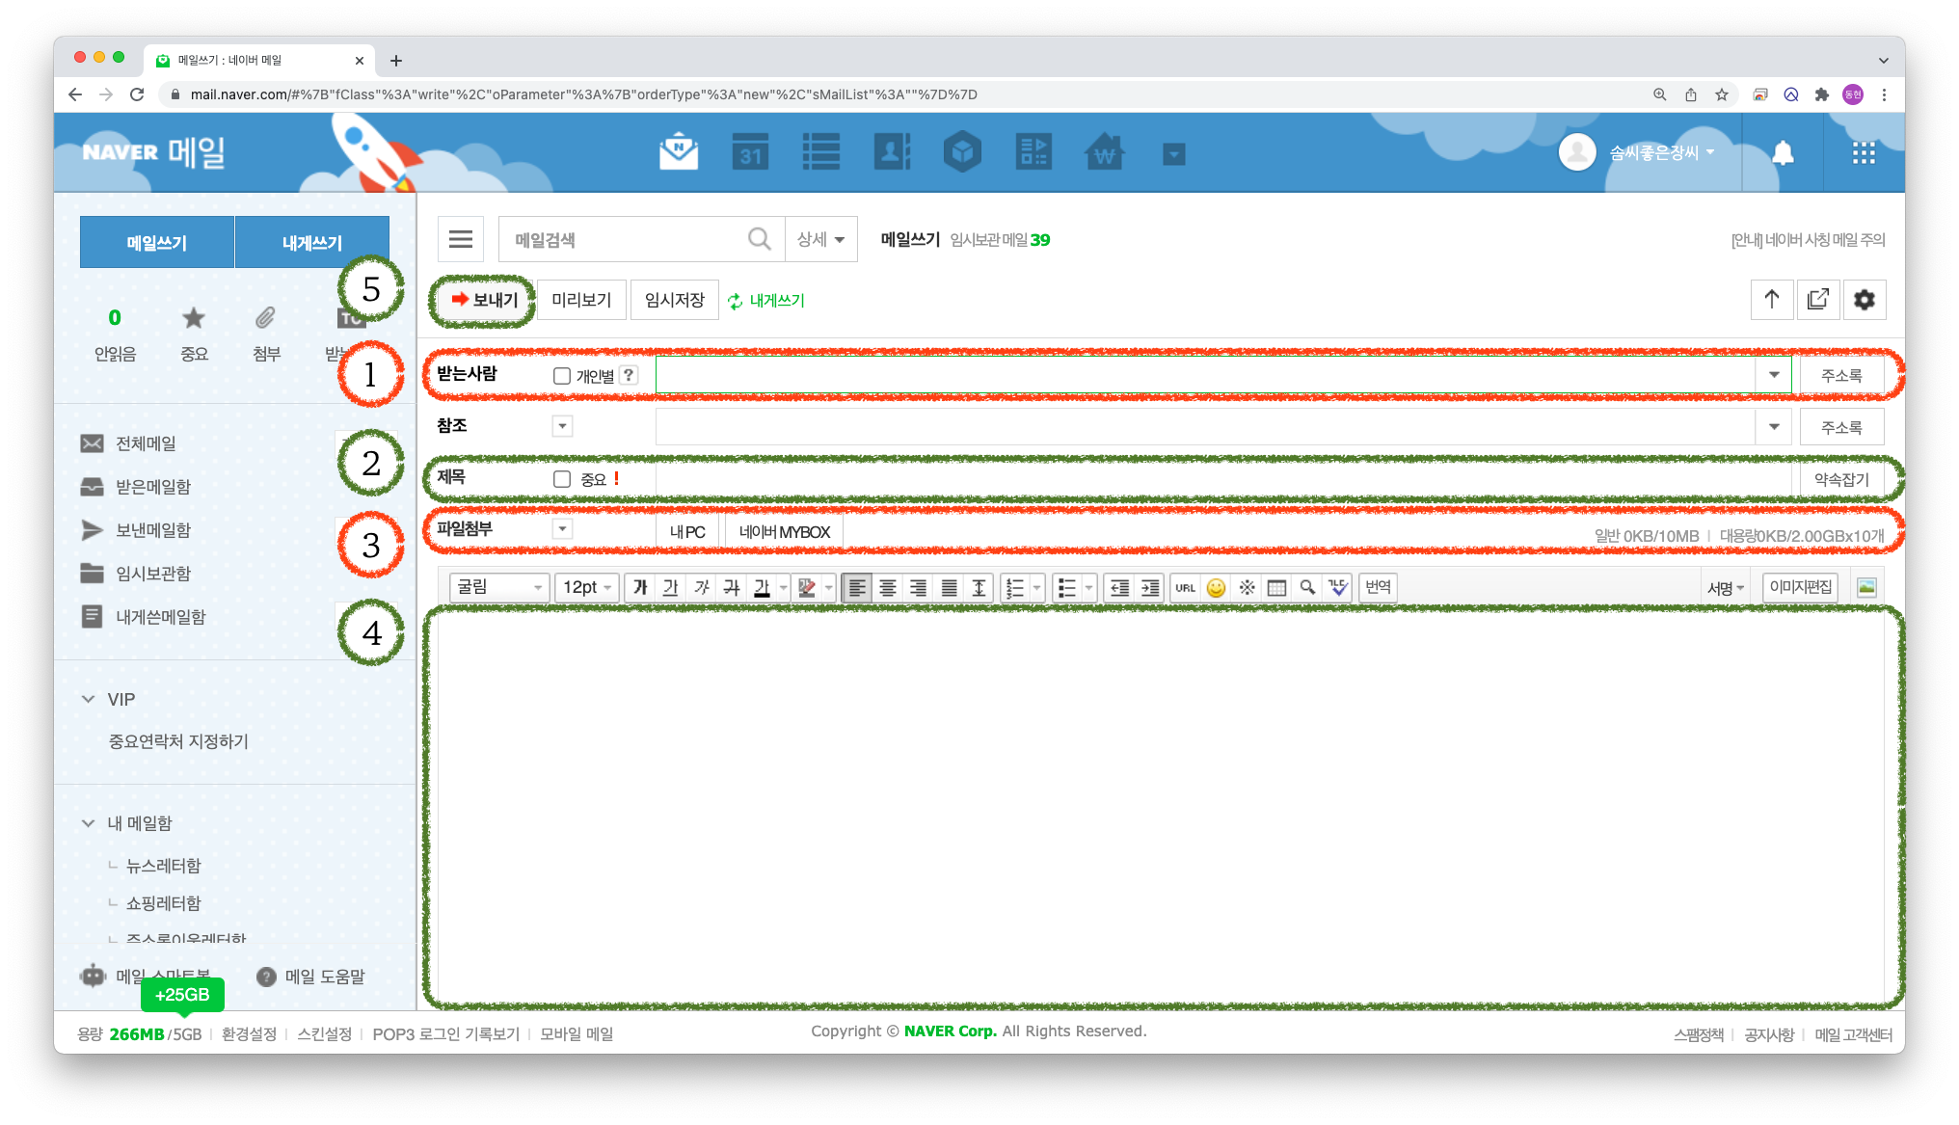Viewport: 1959px width, 1125px height.
Task: Click the 임시저장 save draft button
Action: (x=675, y=300)
